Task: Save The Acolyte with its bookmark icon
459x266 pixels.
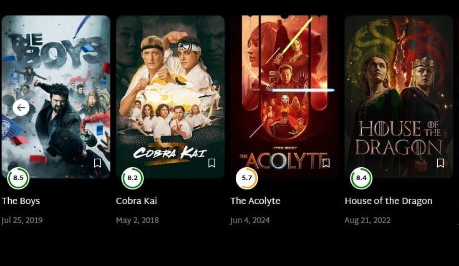Action: pos(326,163)
